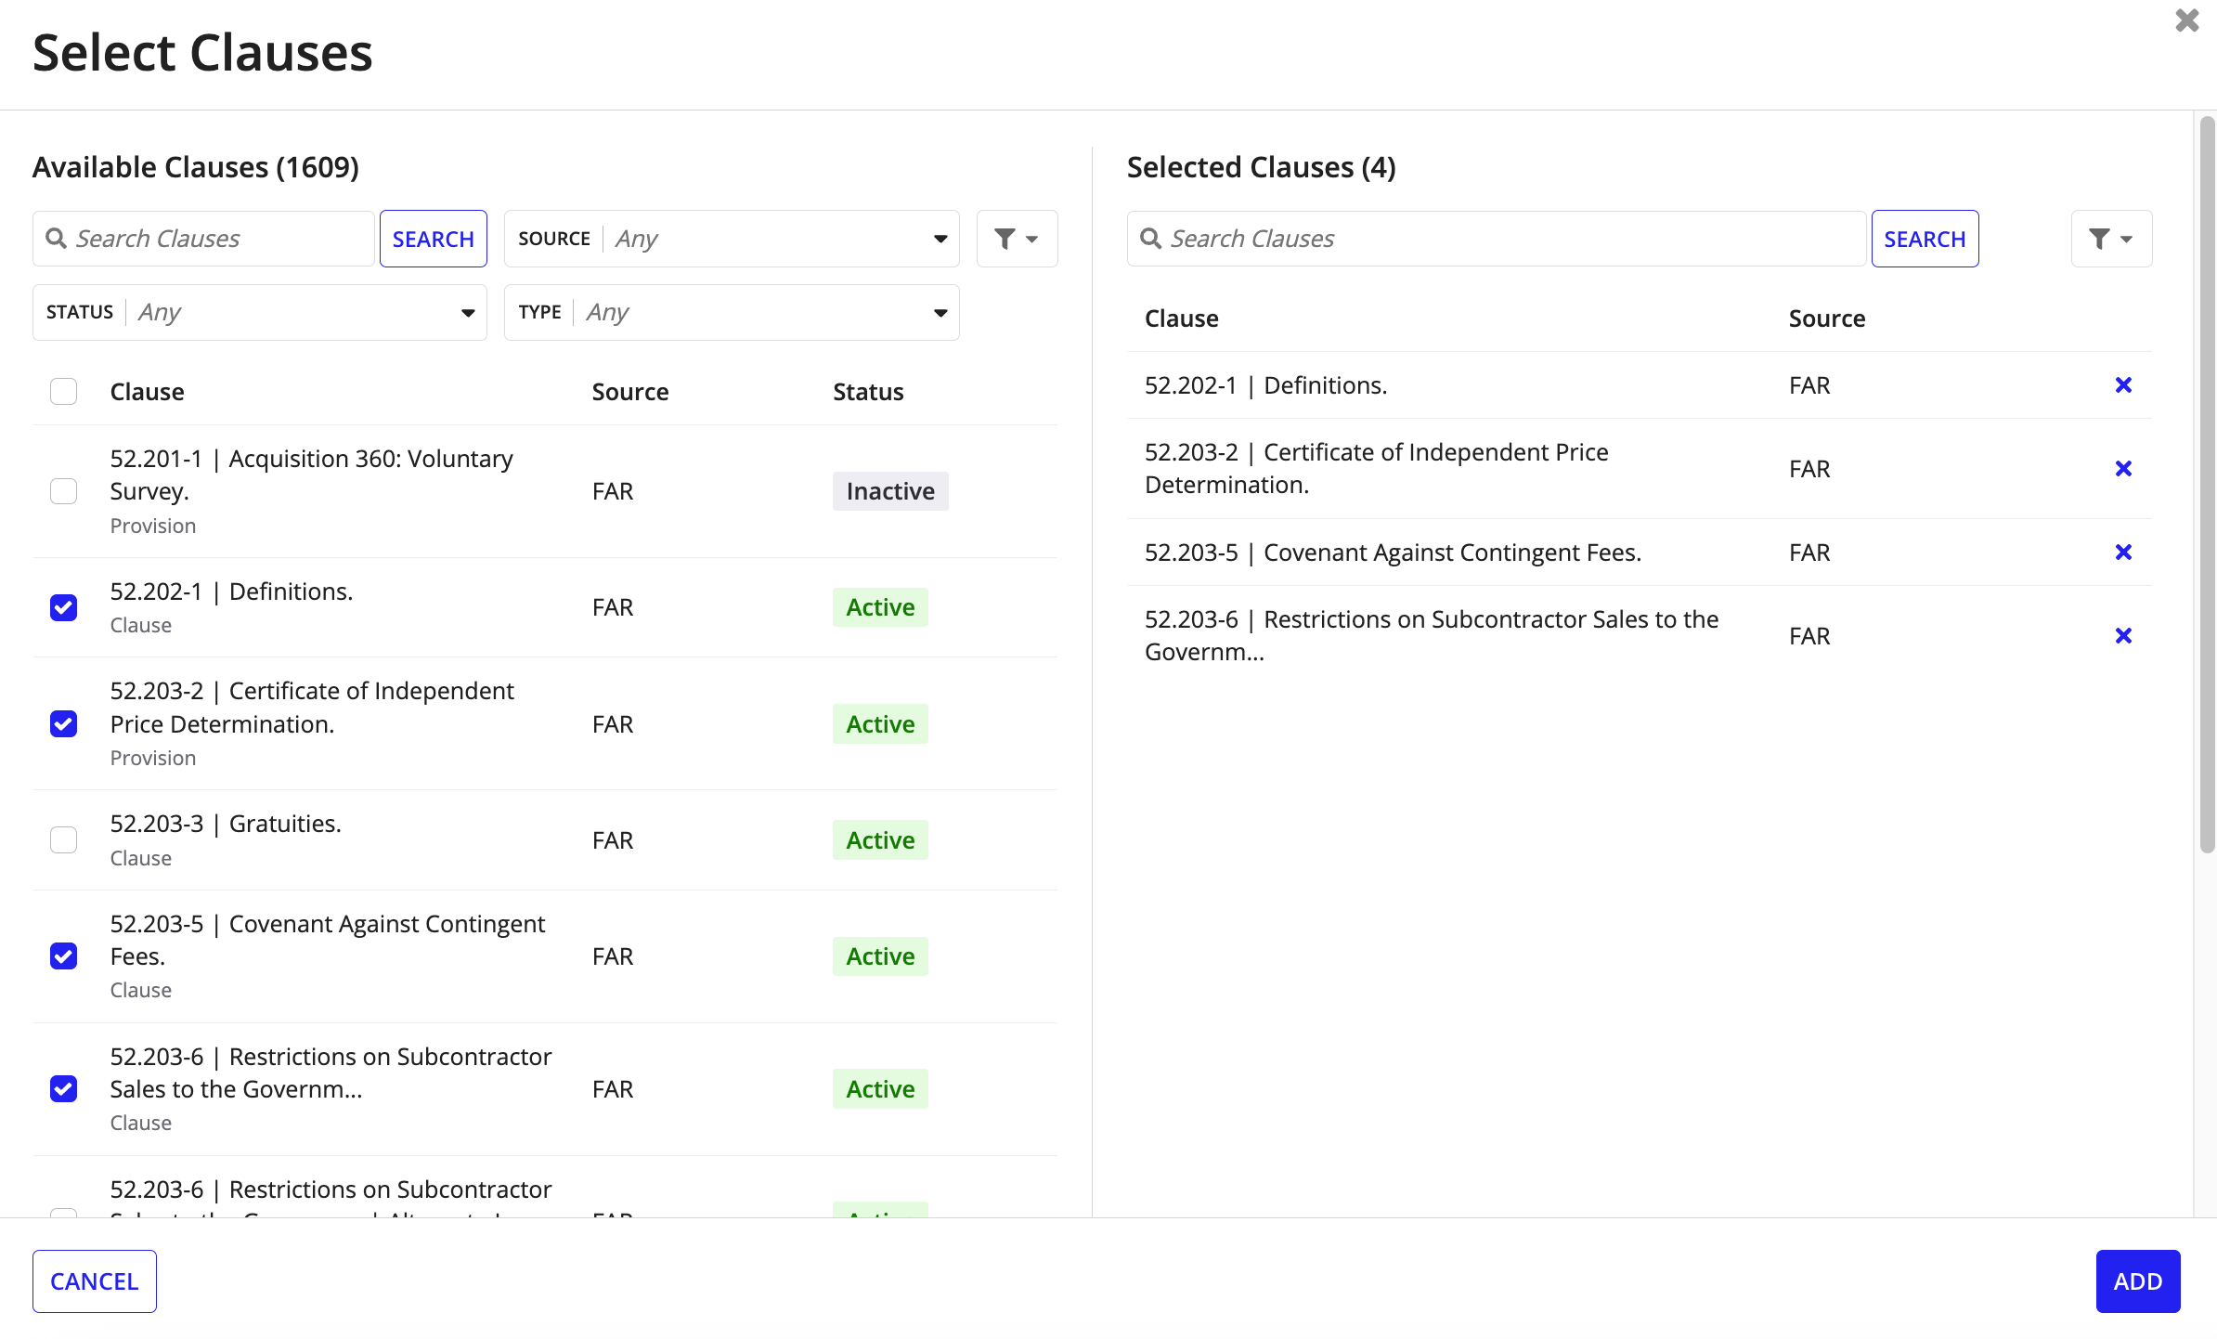The height and width of the screenshot is (1339, 2217).
Task: Close the Select Clauses dialog
Action: click(2187, 20)
